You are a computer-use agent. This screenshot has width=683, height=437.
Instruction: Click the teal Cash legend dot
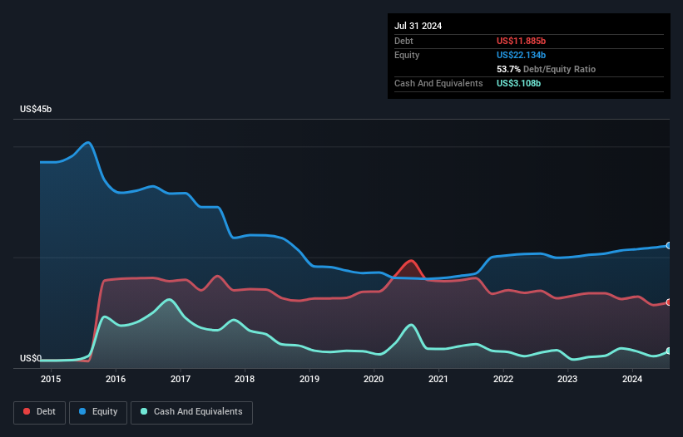[x=144, y=411]
